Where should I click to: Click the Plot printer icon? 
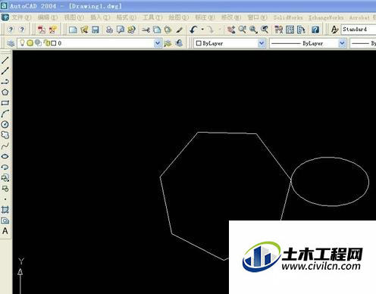pos(109,30)
